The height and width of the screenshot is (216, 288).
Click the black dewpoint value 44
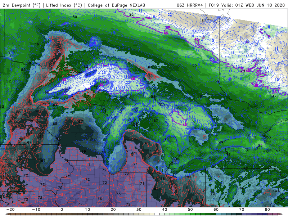[x=47, y=93]
